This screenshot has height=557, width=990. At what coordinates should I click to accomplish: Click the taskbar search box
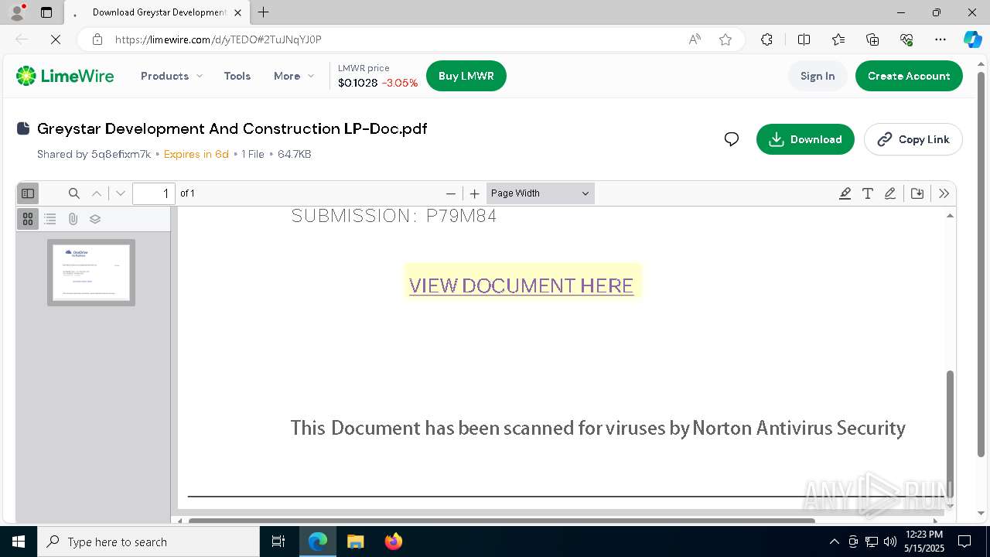pyautogui.click(x=148, y=542)
